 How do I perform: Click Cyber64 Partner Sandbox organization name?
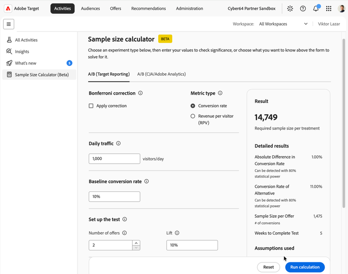(251, 8)
